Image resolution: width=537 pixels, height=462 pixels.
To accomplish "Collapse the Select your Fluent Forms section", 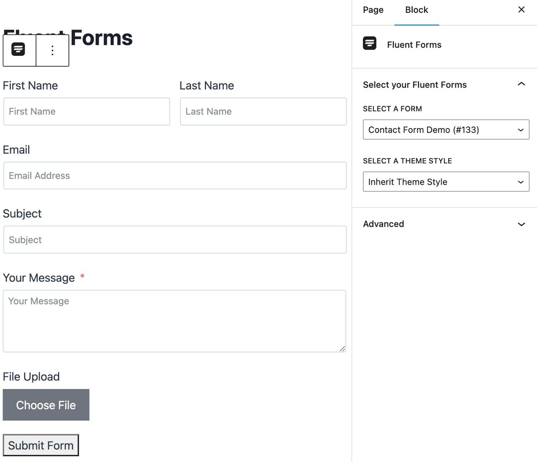I will coord(521,84).
